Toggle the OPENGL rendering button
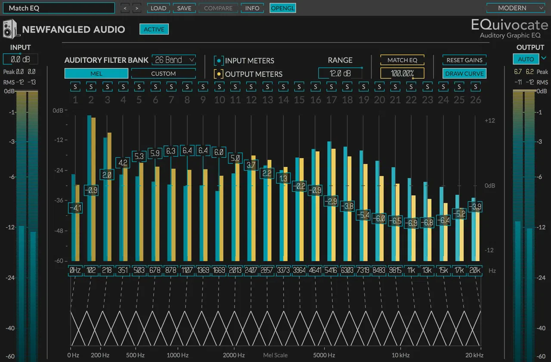551x362 pixels. (x=282, y=8)
